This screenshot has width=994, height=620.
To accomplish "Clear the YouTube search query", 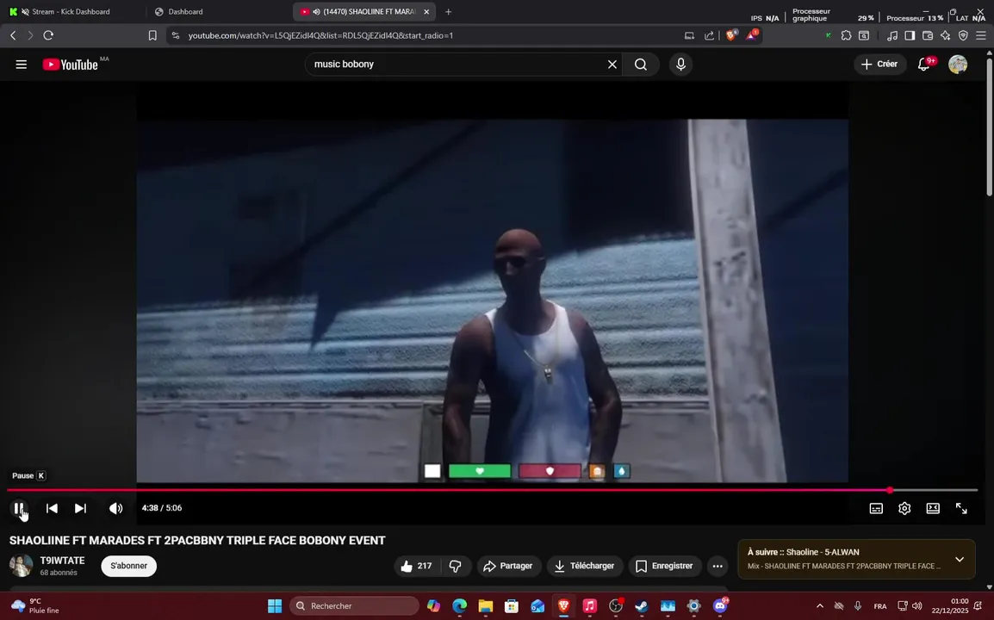I will tap(612, 64).
